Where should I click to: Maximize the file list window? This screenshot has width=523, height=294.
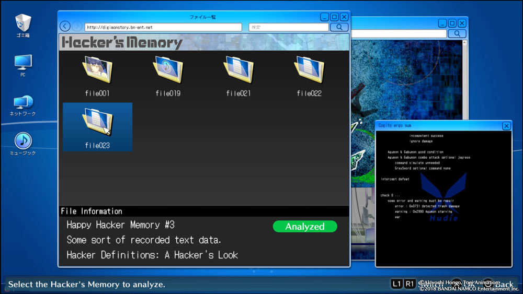(334, 17)
